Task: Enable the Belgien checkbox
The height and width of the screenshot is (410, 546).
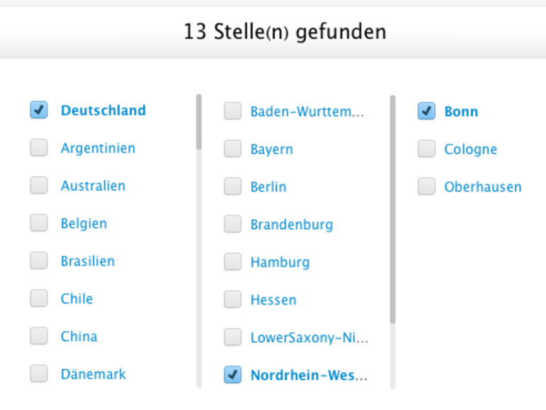Action: pyautogui.click(x=38, y=223)
